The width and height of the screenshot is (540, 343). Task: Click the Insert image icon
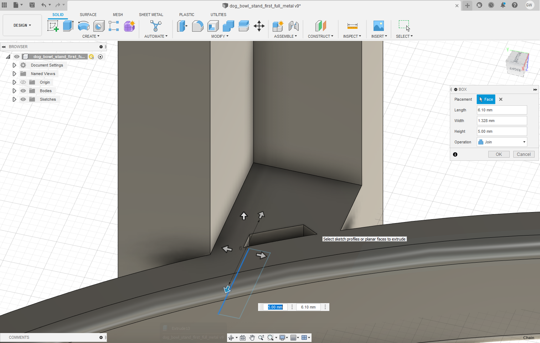[379, 26]
